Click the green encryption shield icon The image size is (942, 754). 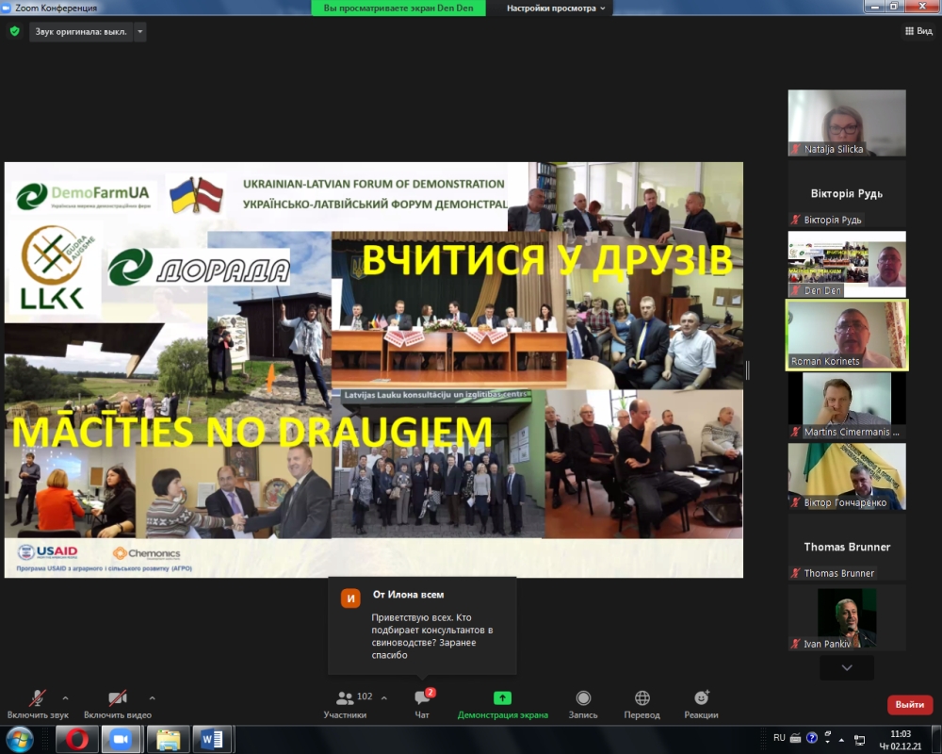(14, 31)
